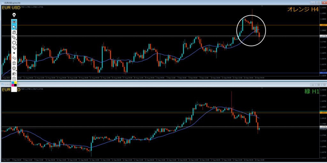Select the cursor arrow tool
The image size is (327, 163).
tap(14, 27)
